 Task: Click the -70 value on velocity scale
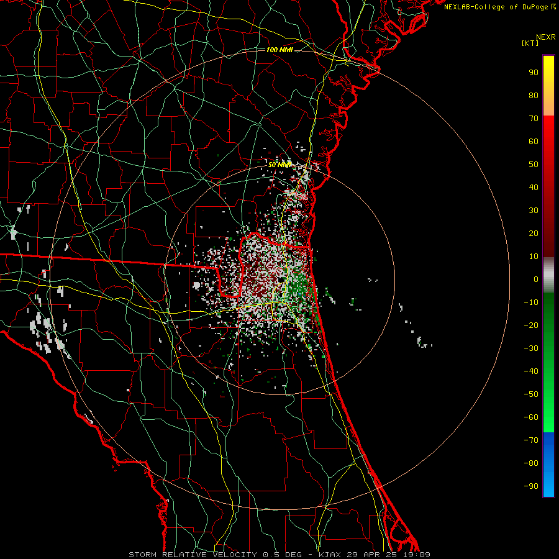[531, 440]
